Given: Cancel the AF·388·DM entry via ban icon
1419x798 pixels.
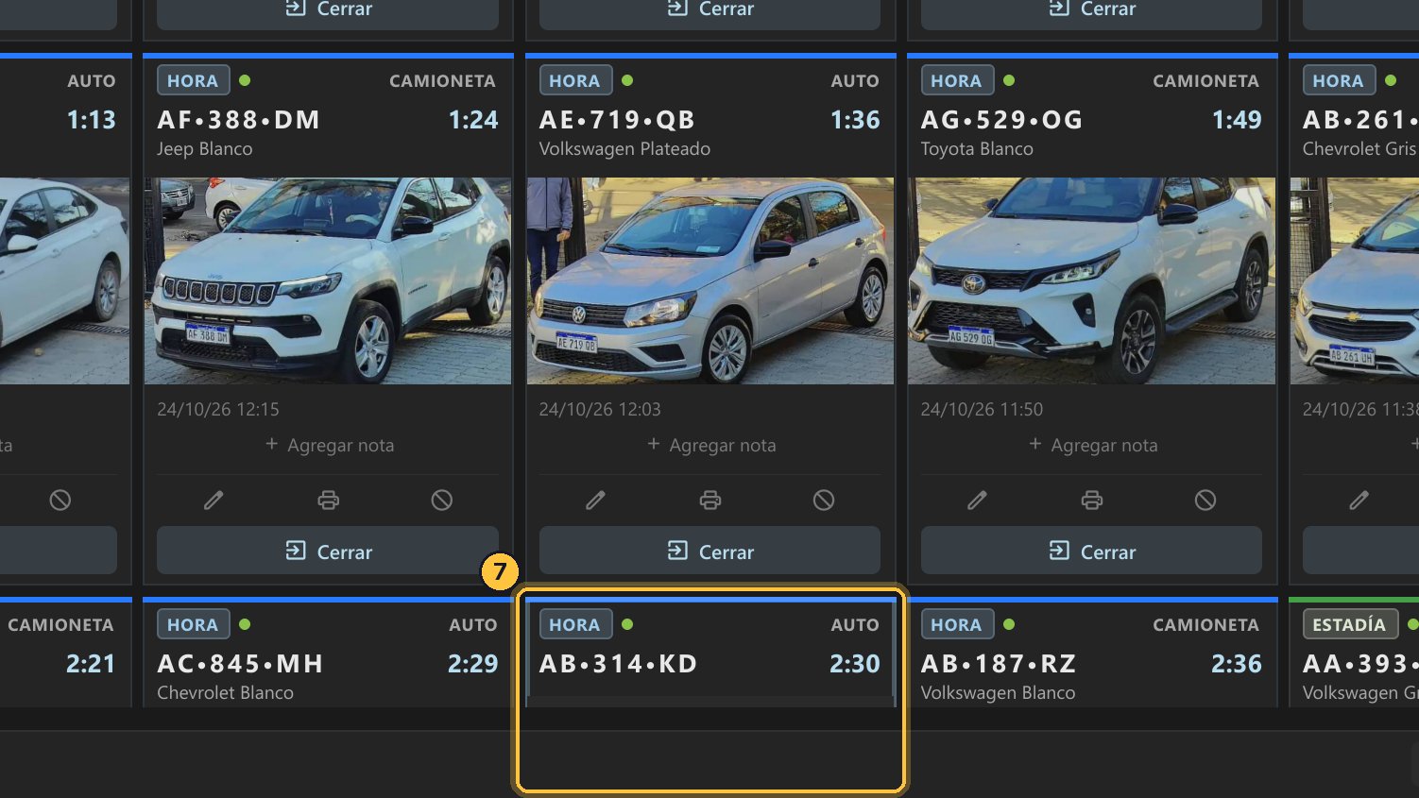Looking at the screenshot, I should [x=442, y=500].
